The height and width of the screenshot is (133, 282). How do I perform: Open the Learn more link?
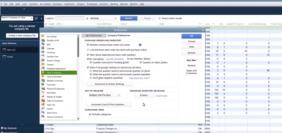coord(161,96)
